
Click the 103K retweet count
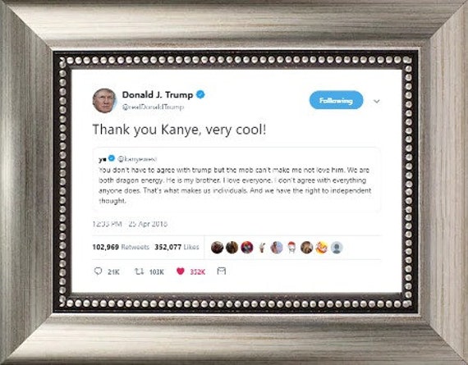(157, 271)
